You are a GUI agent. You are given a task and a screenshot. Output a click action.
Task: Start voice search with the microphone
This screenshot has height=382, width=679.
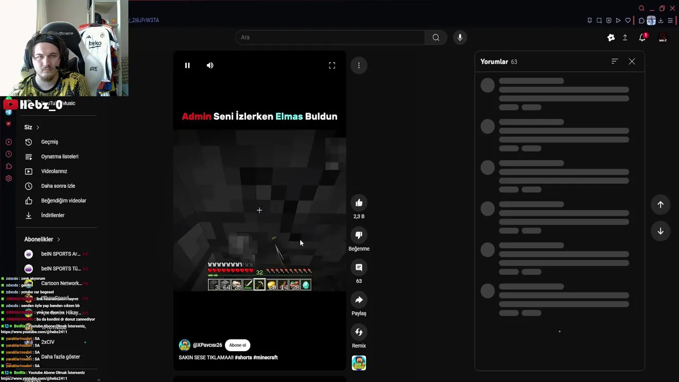pyautogui.click(x=460, y=37)
